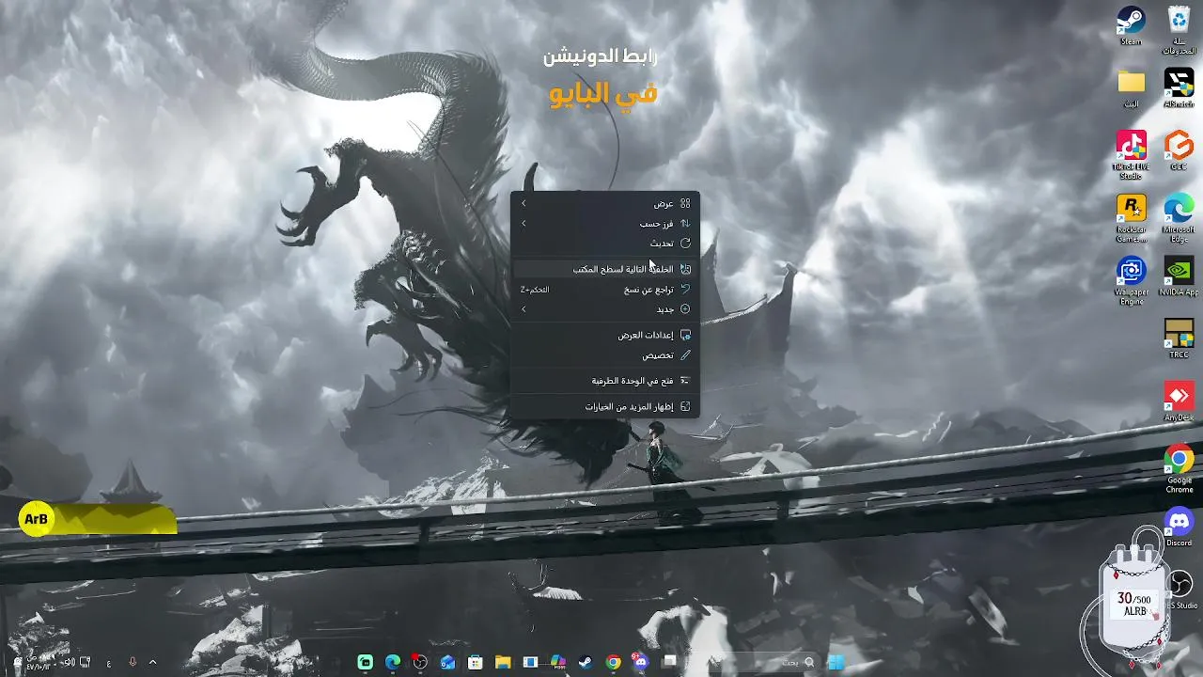Show hidden system tray icons chevron
Viewport: 1203px width, 677px height.
(x=152, y=663)
